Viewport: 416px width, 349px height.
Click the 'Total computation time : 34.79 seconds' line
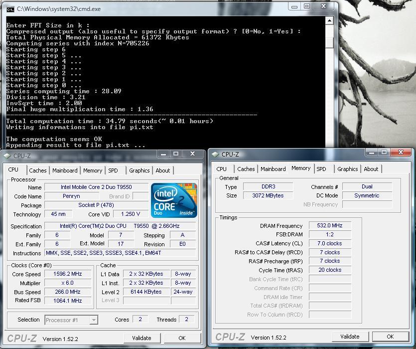click(110, 121)
